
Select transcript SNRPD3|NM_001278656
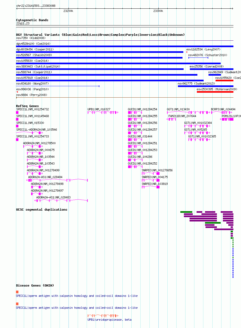click(x=157, y=171)
